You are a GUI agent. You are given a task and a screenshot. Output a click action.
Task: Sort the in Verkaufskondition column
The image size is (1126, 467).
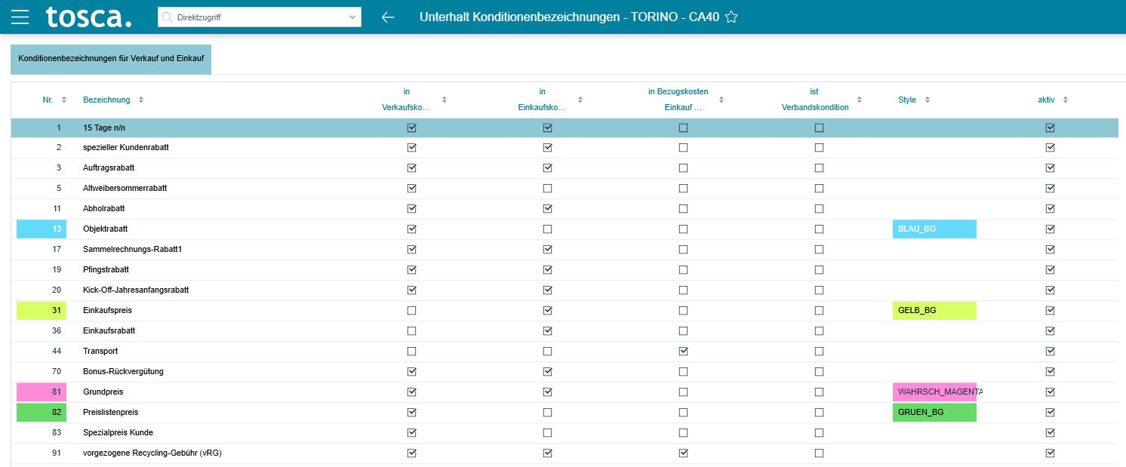click(444, 100)
